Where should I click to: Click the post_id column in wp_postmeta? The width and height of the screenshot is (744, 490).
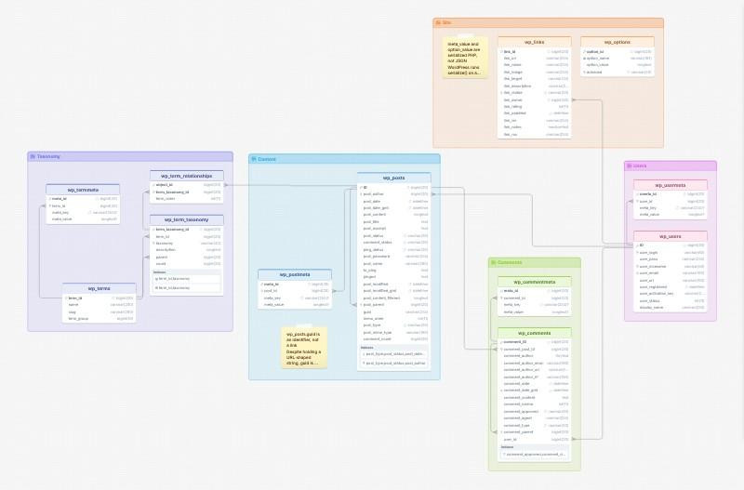point(295,291)
